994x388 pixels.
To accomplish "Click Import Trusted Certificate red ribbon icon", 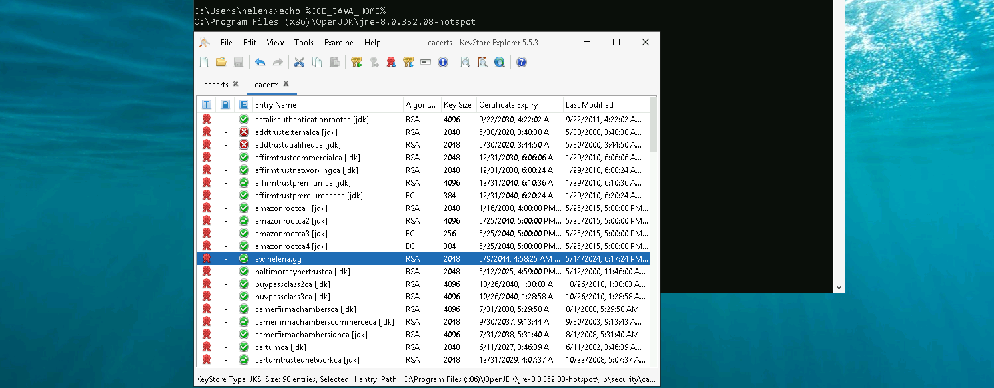I will (x=391, y=63).
